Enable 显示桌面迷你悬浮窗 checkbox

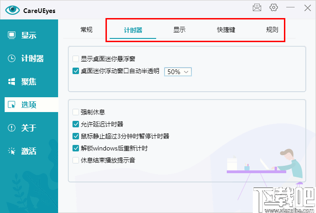tap(76, 59)
